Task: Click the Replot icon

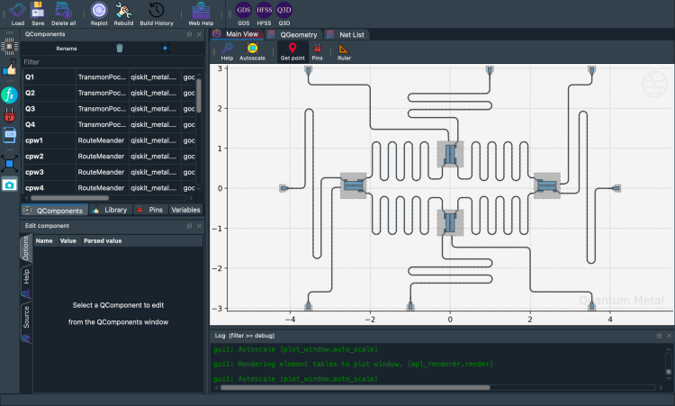Action: 99,13
